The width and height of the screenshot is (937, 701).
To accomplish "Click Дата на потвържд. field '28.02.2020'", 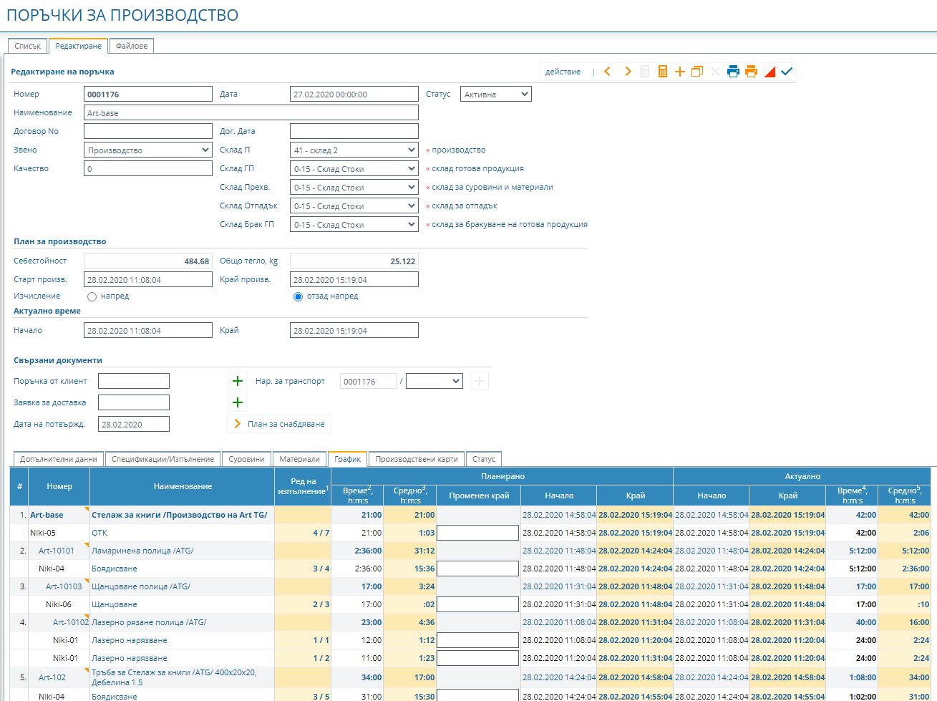I will 134,424.
